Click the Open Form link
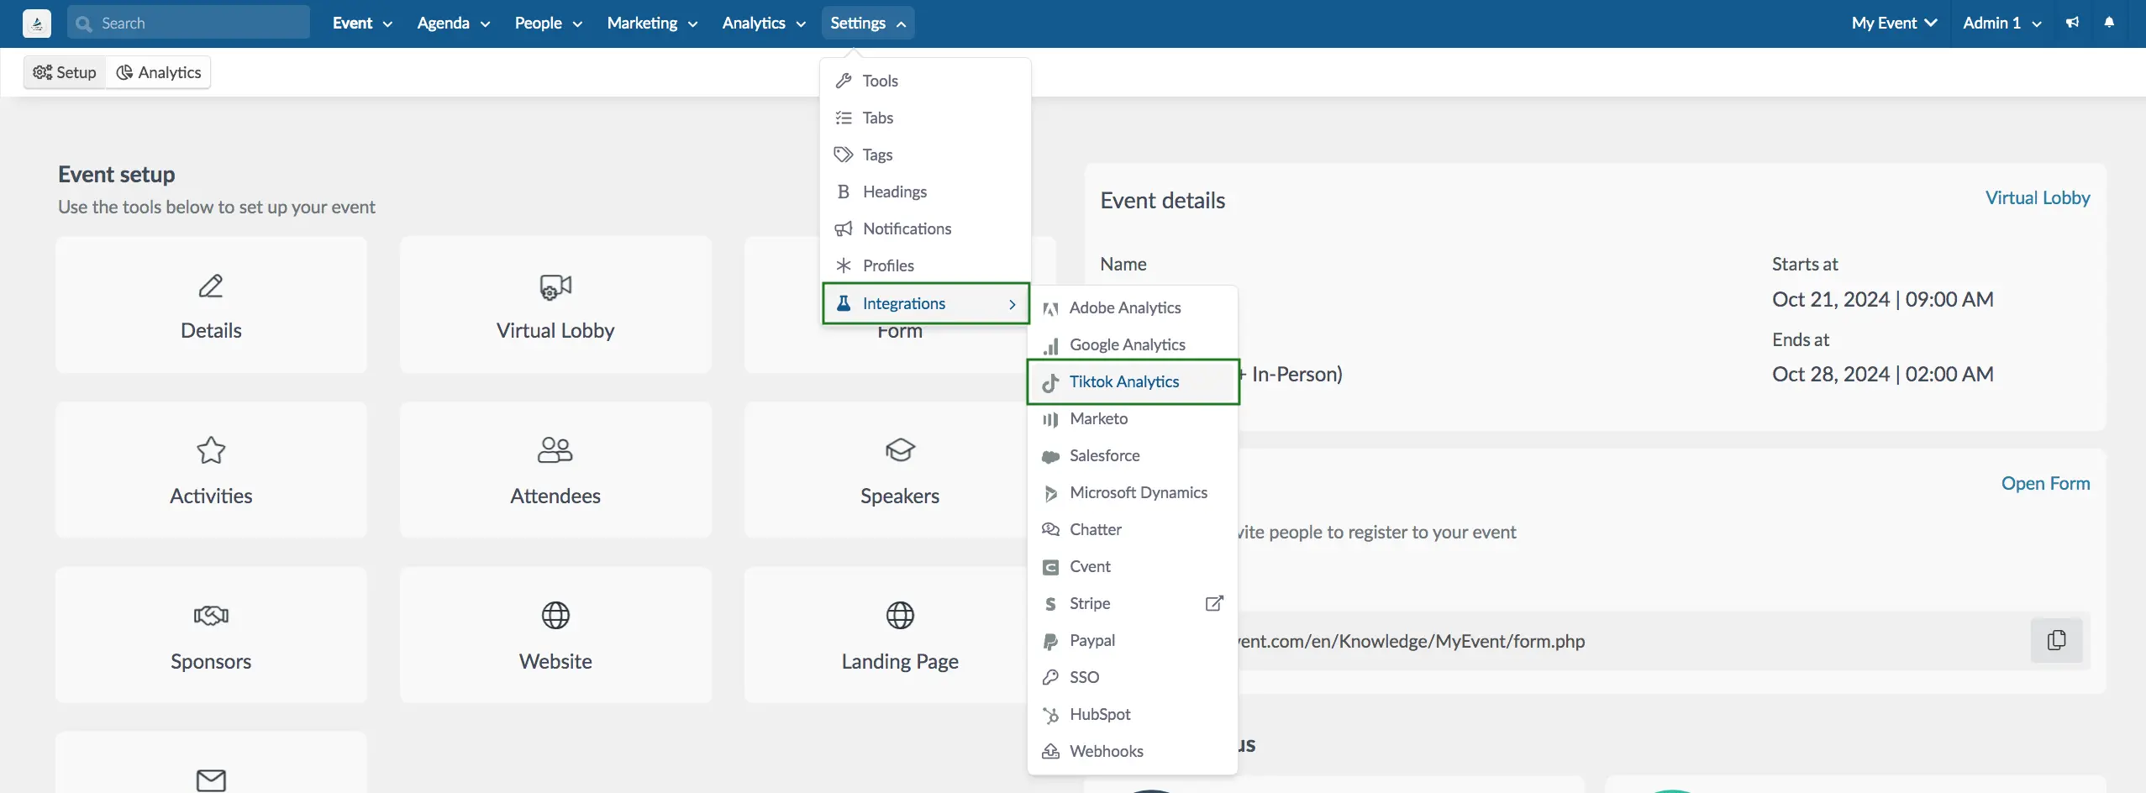 point(2045,483)
